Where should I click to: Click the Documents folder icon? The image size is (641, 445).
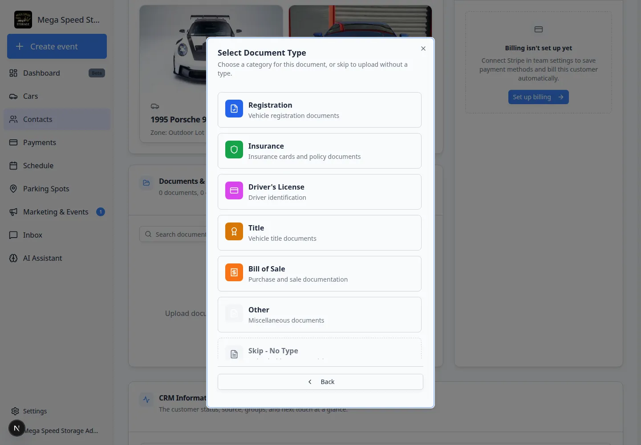146,183
